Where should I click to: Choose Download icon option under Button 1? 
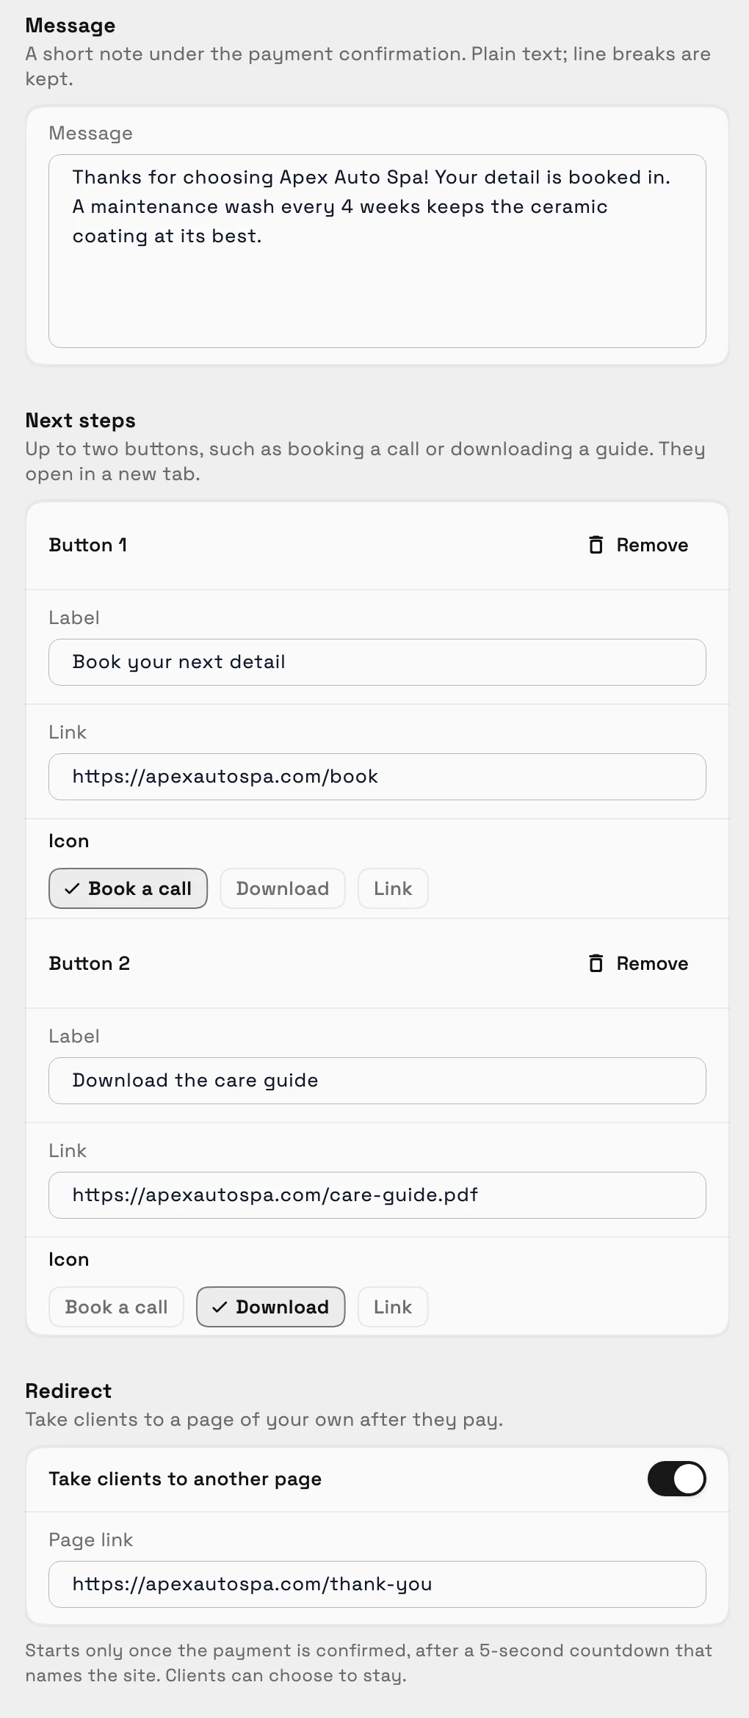click(x=283, y=888)
